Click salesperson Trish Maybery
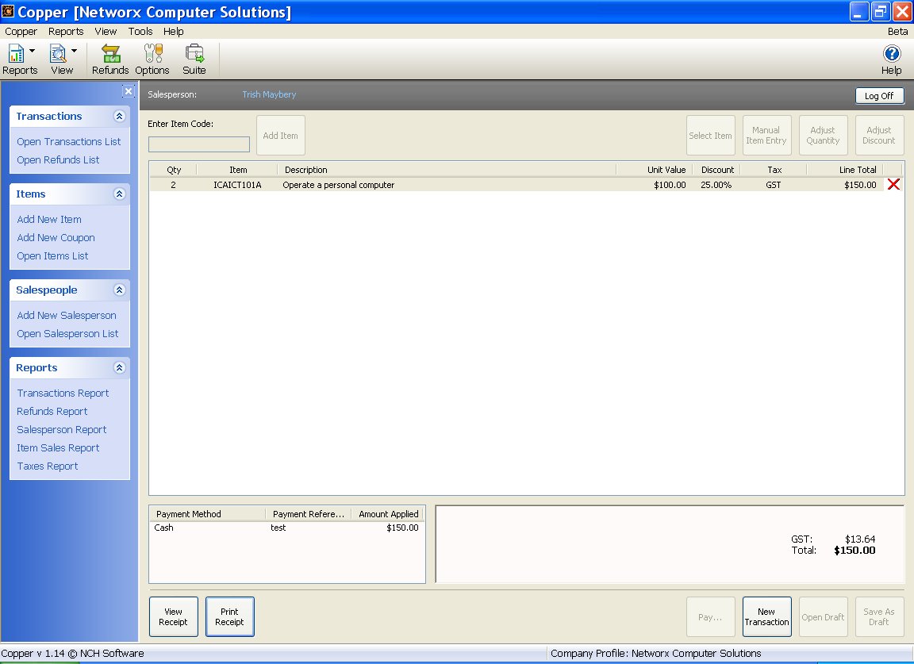This screenshot has width=914, height=664. click(x=269, y=94)
